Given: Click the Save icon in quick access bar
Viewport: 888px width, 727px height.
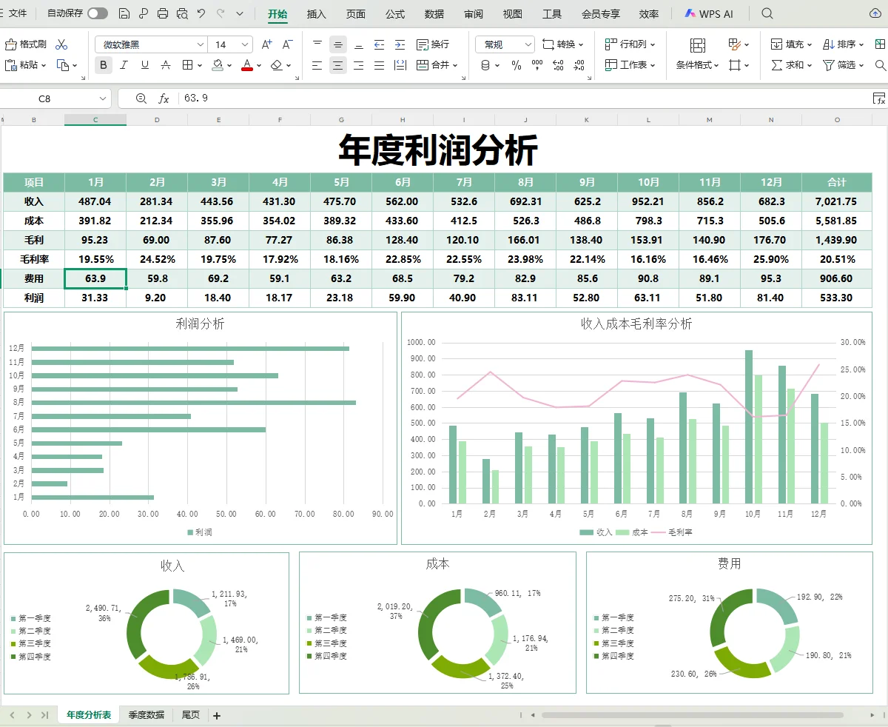Looking at the screenshot, I should pyautogui.click(x=124, y=13).
